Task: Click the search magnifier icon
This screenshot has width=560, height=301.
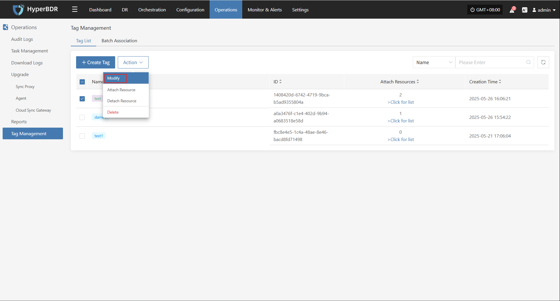Action: (x=529, y=62)
